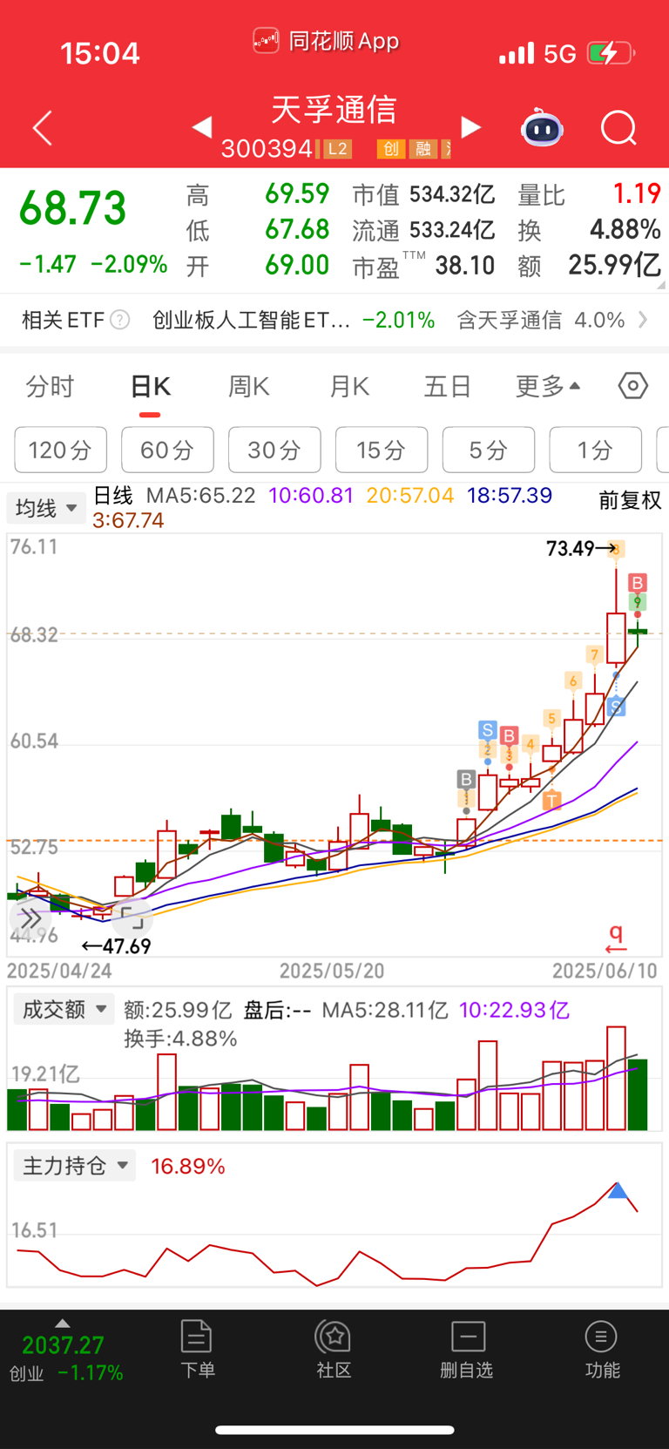
Task: Tap the red q marker on chart
Action: pyautogui.click(x=616, y=938)
